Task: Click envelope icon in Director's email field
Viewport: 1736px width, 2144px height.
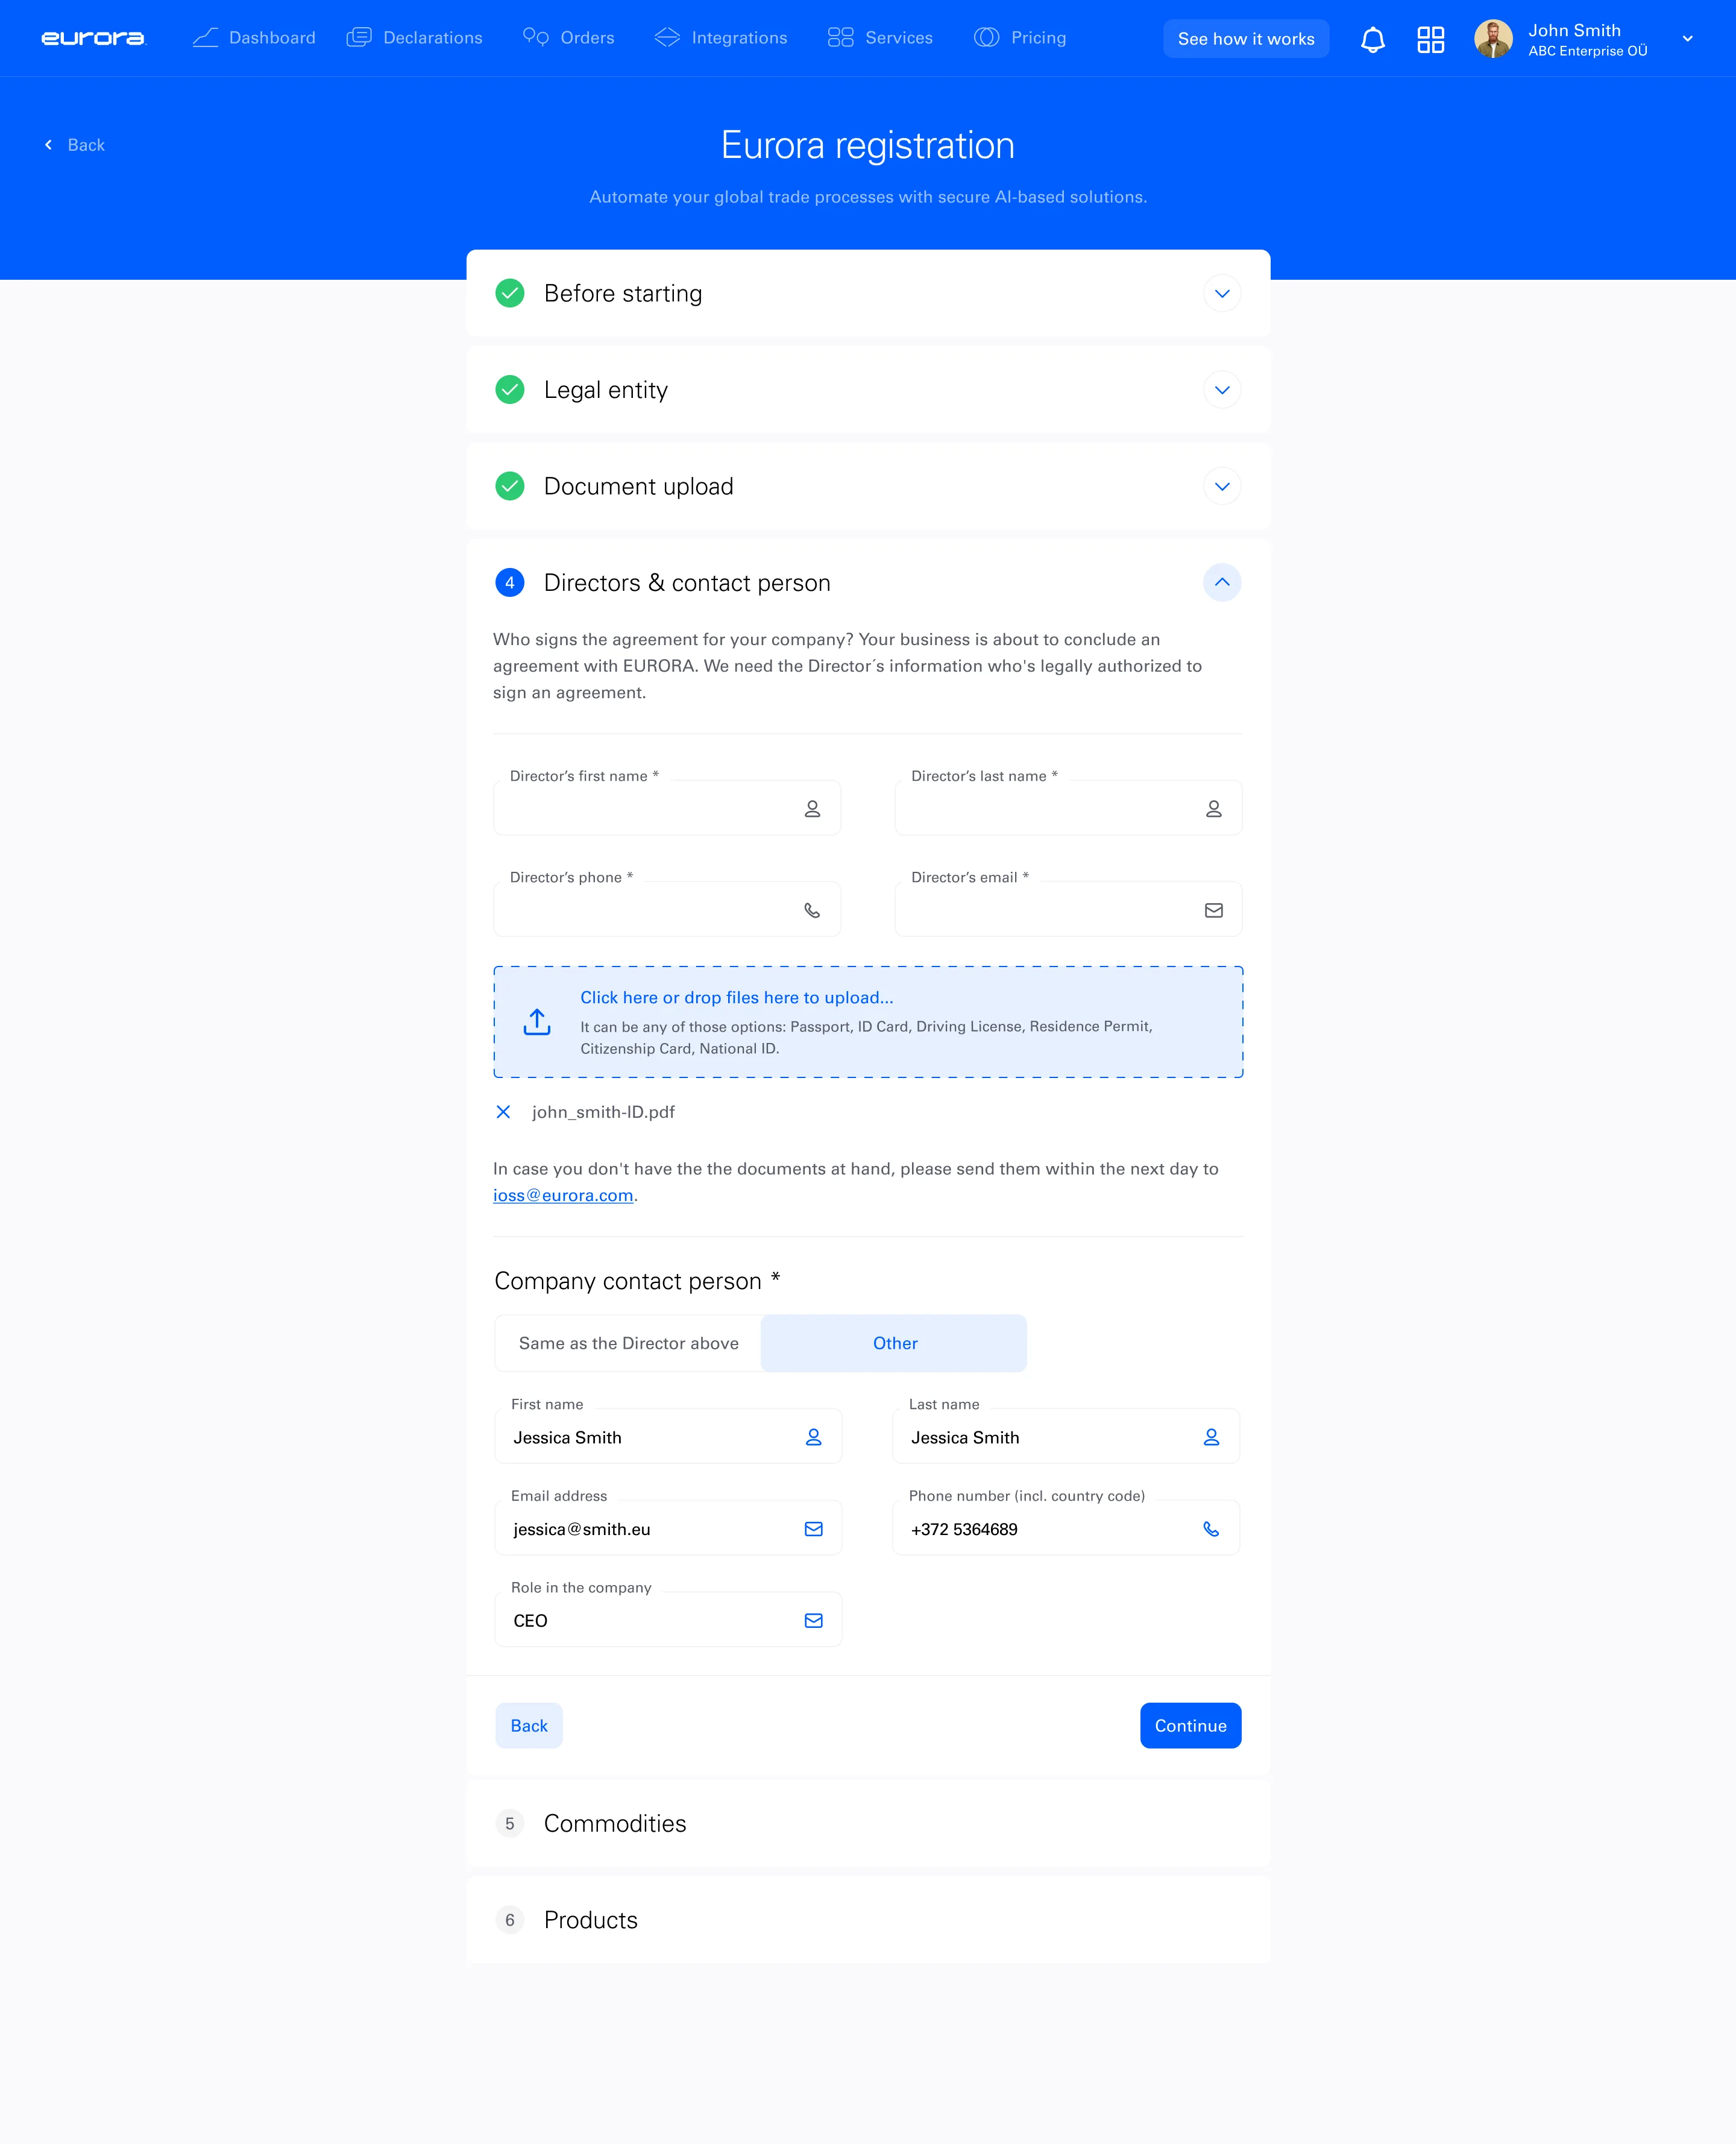Action: 1213,910
